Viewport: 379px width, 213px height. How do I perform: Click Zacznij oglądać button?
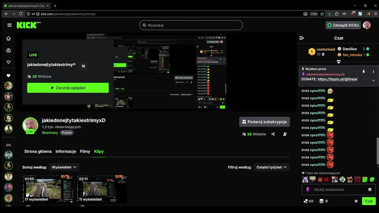[x=68, y=88]
